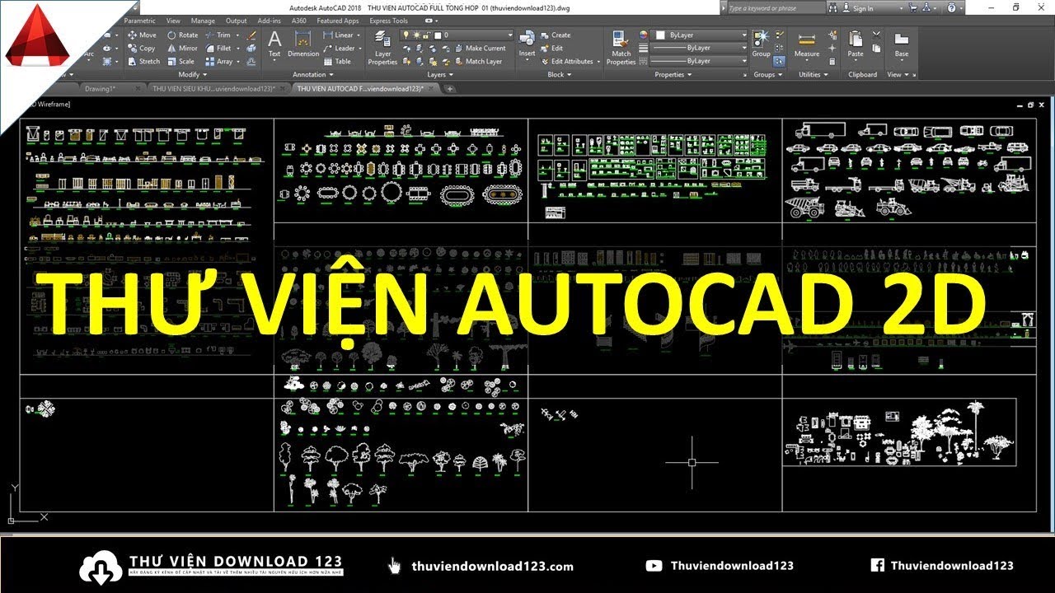Expand the Modify panel
Viewport: 1055px width, 593px height.
click(x=192, y=74)
